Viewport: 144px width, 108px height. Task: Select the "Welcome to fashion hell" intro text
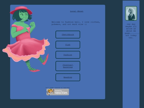click(76, 23)
